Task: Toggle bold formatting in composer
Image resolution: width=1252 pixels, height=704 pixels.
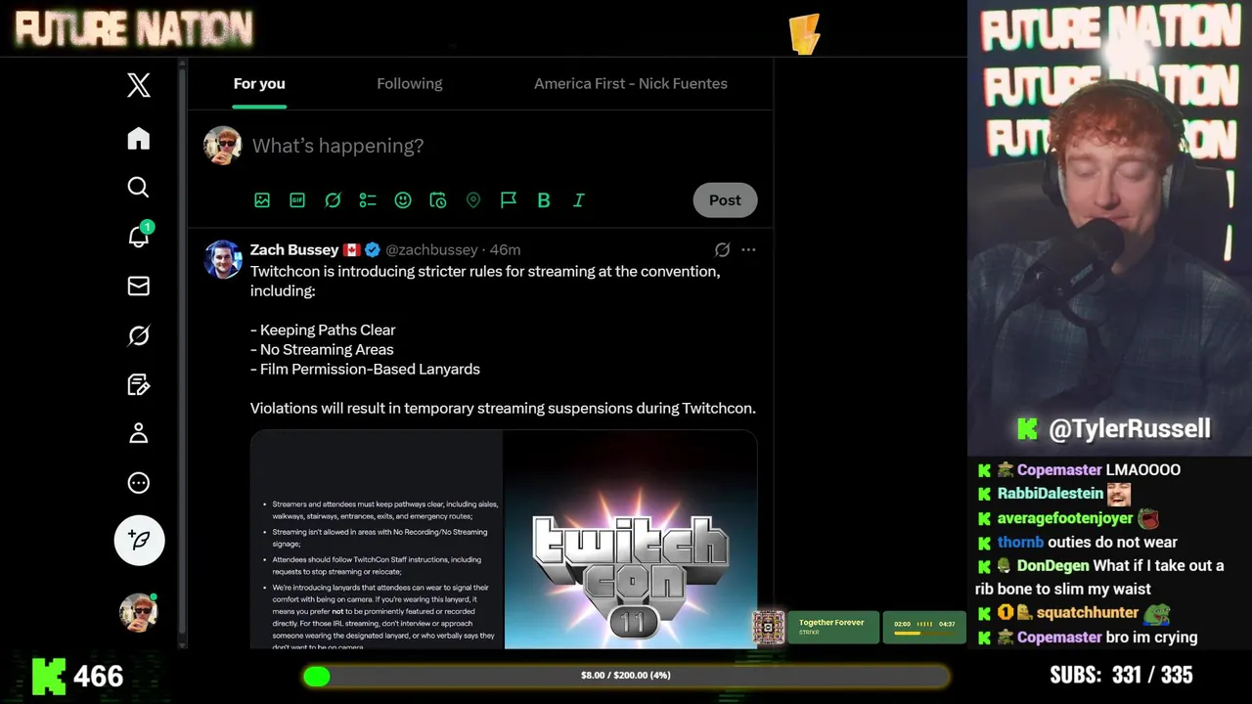Action: click(x=544, y=200)
